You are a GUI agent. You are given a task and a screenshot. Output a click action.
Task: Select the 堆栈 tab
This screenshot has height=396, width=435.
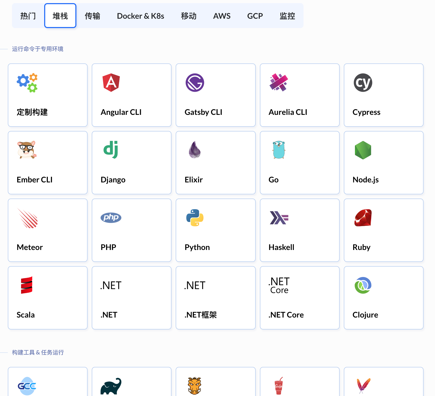tap(60, 16)
